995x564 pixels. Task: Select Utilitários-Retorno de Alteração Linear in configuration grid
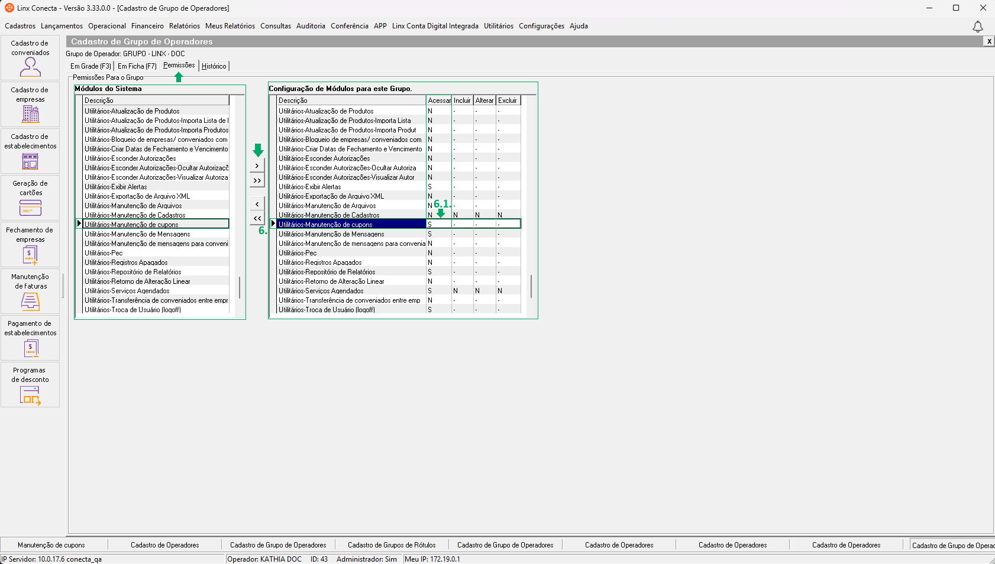point(351,281)
